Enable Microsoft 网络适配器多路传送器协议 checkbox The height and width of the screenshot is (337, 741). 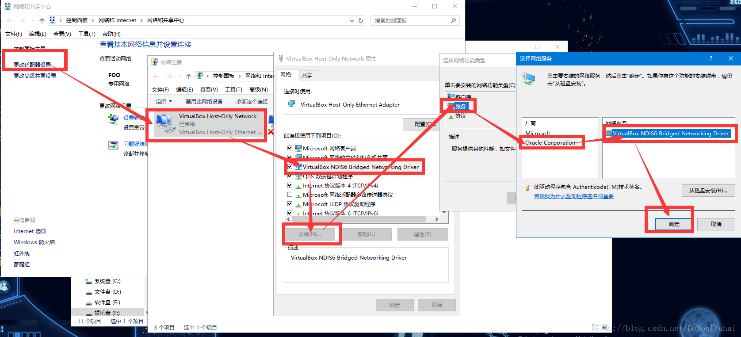(290, 195)
